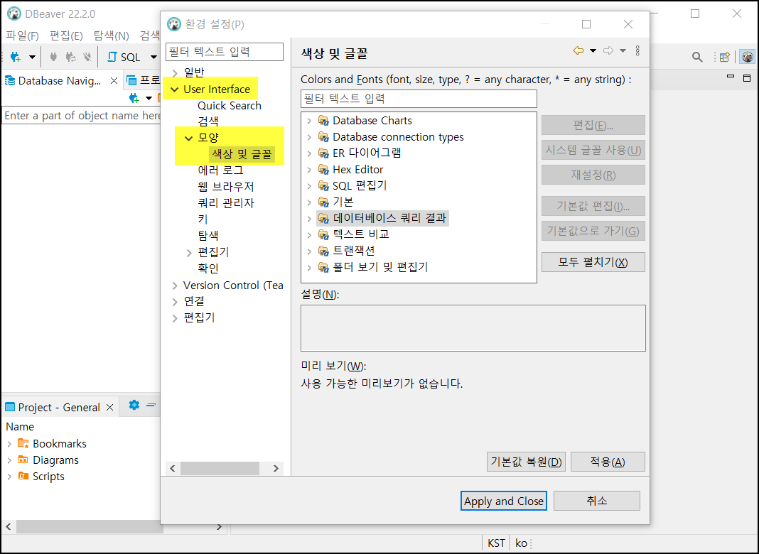Click the Connect plug icon in toolbar

click(54, 57)
